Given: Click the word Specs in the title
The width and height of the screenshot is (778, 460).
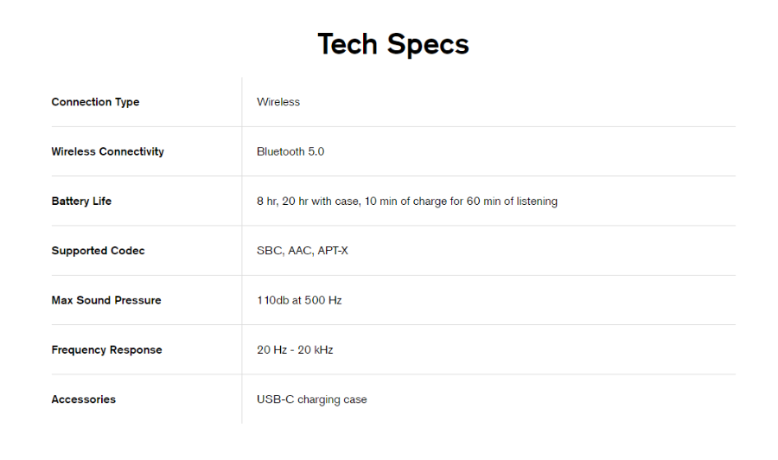Looking at the screenshot, I should pos(428,44).
